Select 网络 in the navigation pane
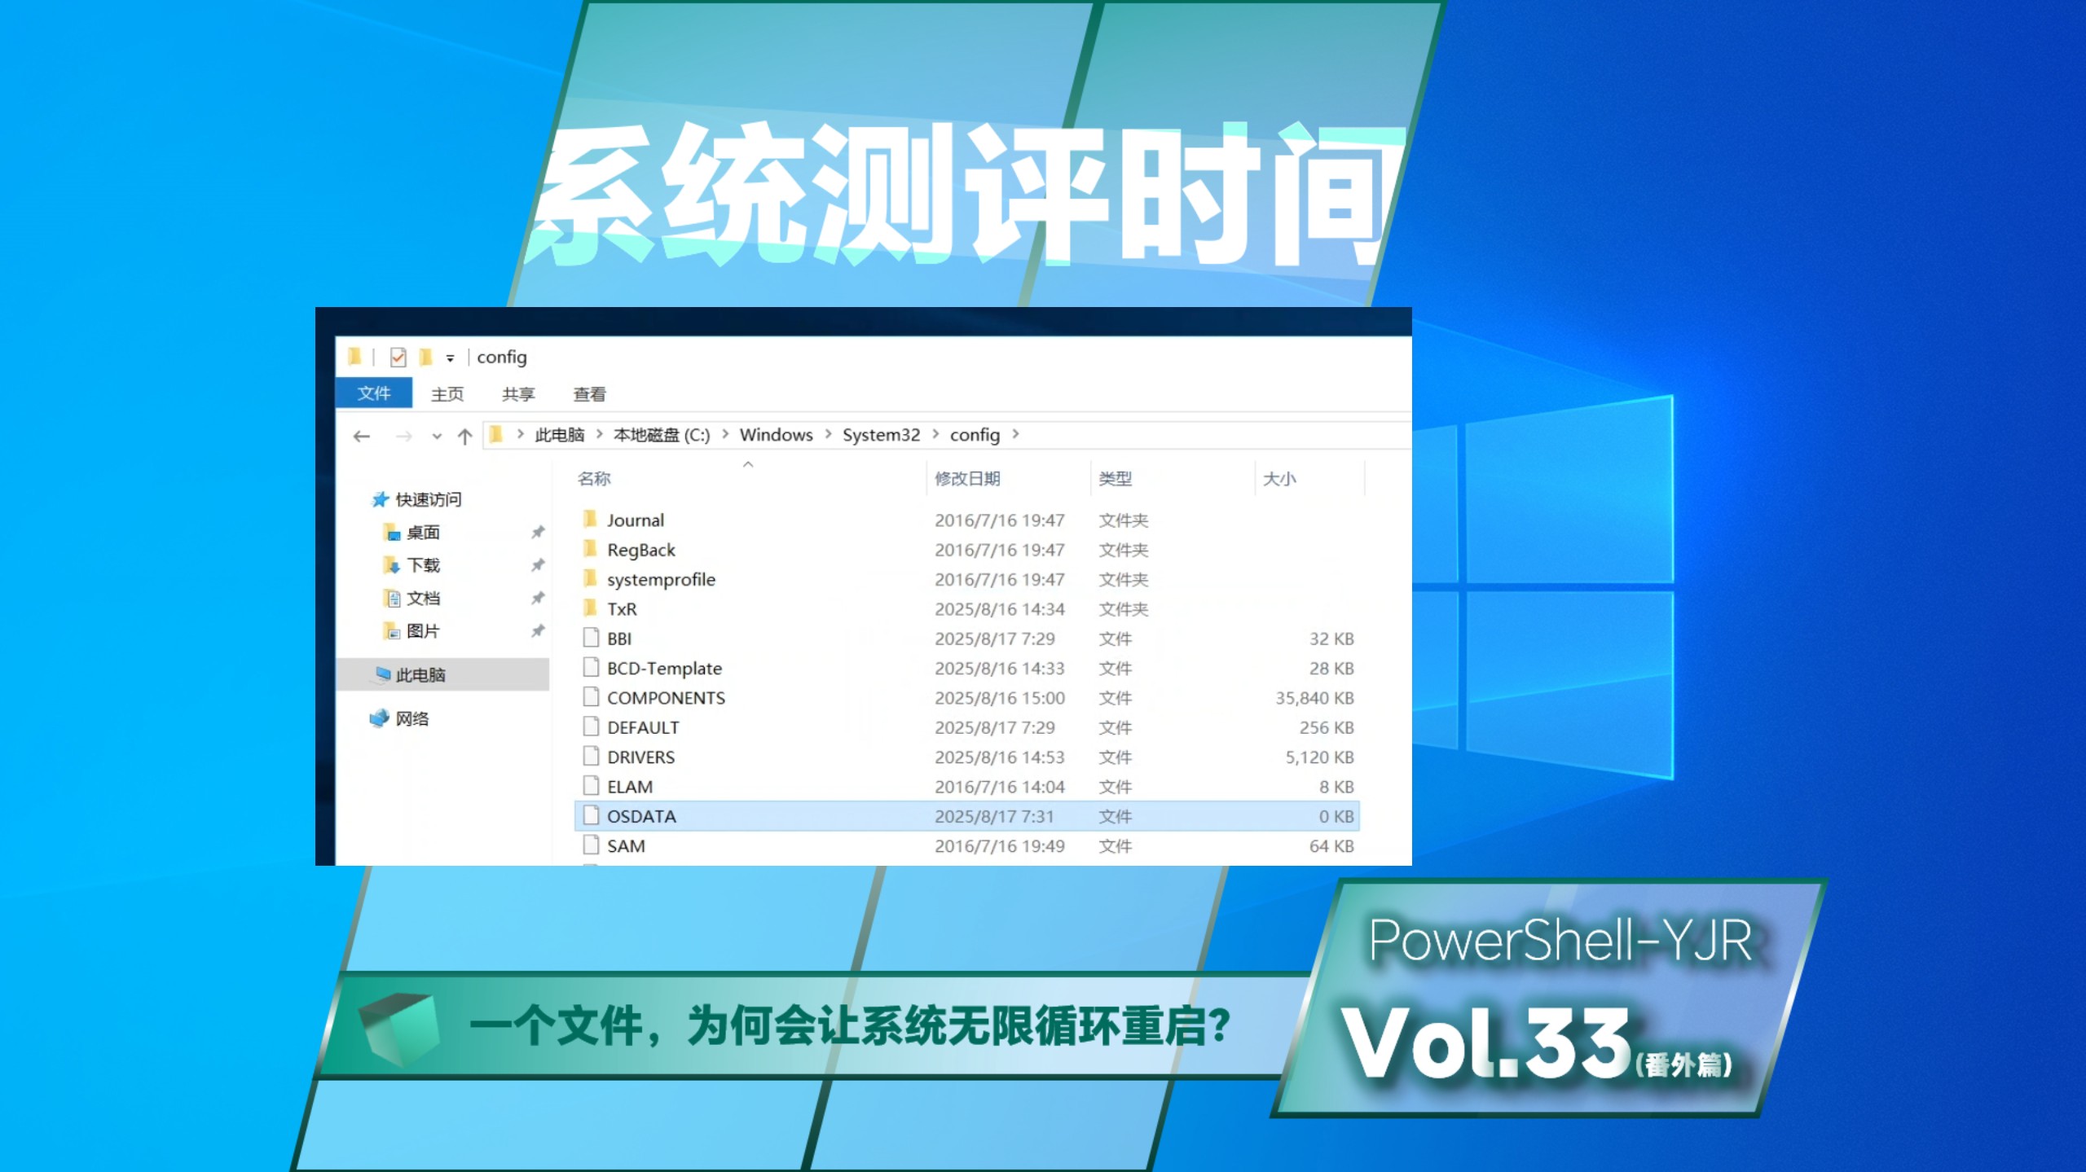 (x=412, y=718)
